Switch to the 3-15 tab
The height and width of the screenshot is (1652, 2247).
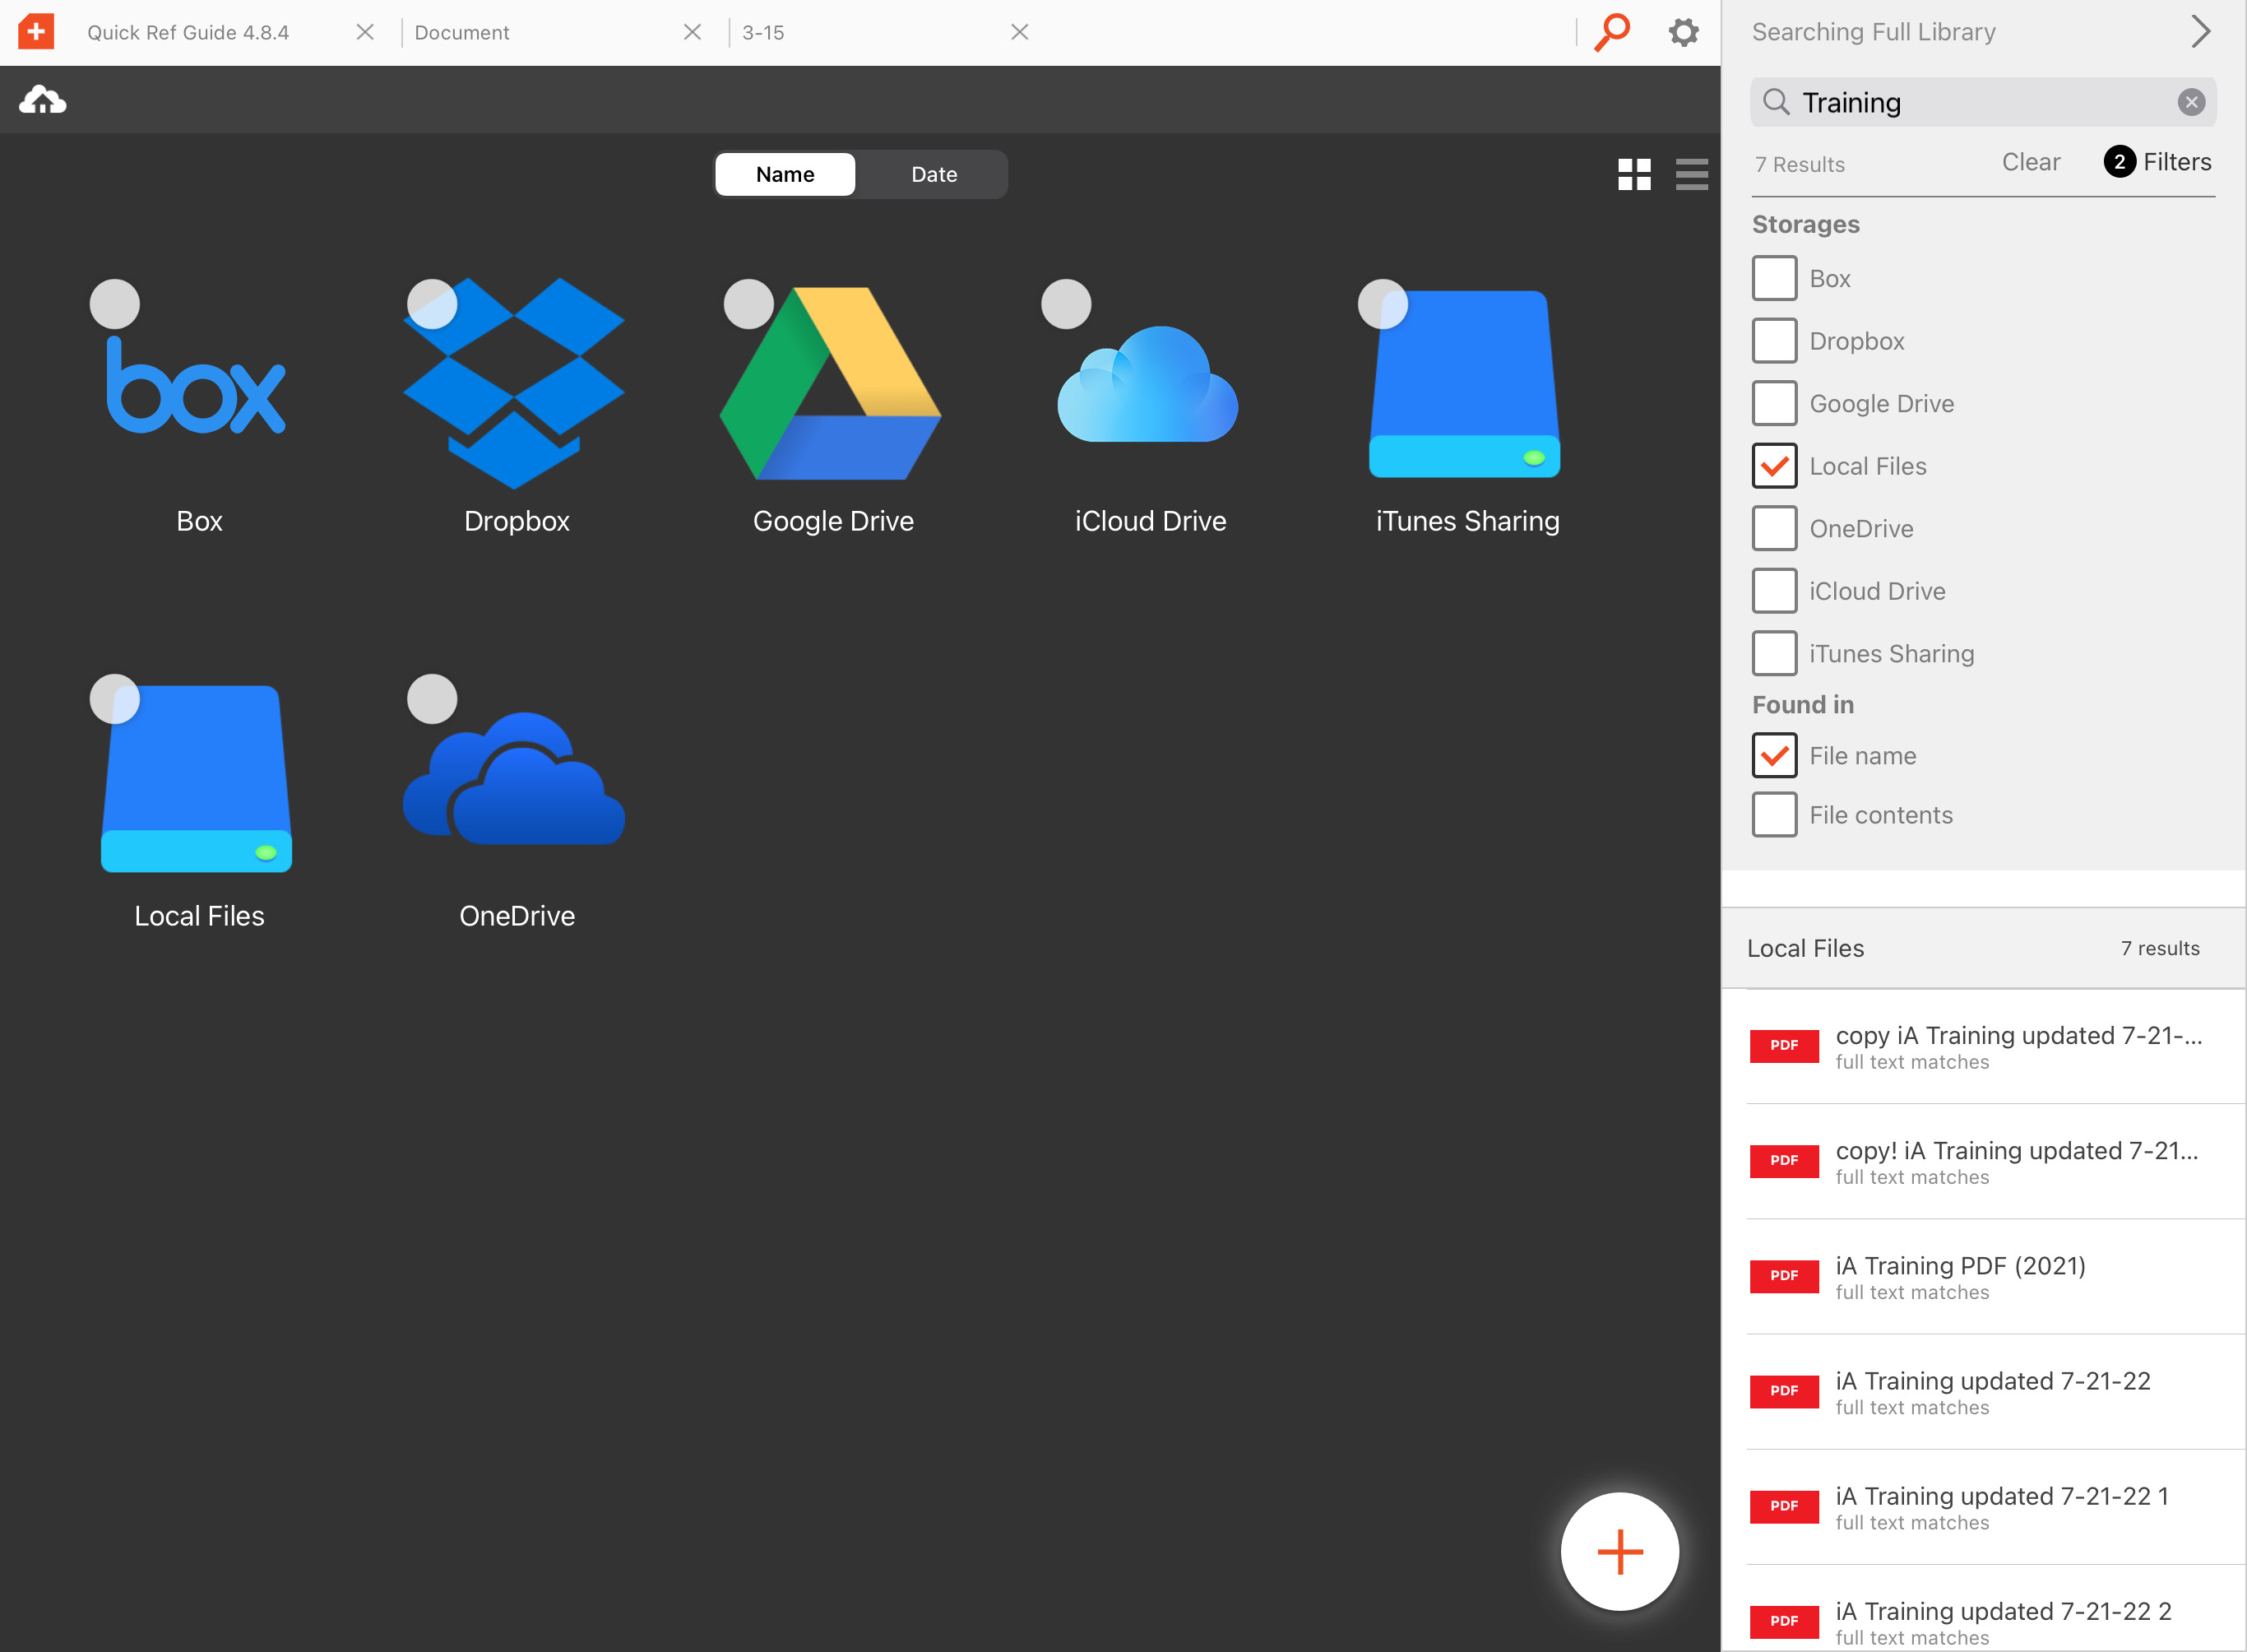(x=762, y=32)
